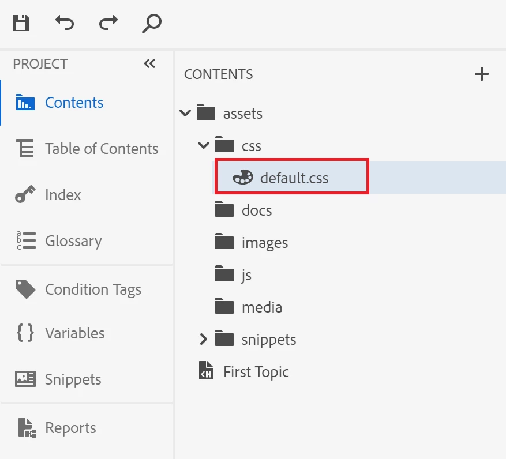Click the Table of Contents list icon
Image resolution: width=506 pixels, height=459 pixels.
click(25, 148)
